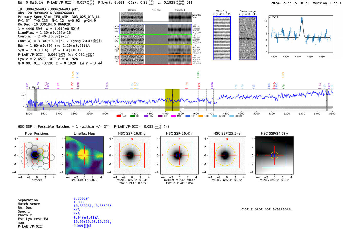Click the Q(0.00) OII (3728) line
Viewport: 359px width, 244px height.
pos(60,63)
